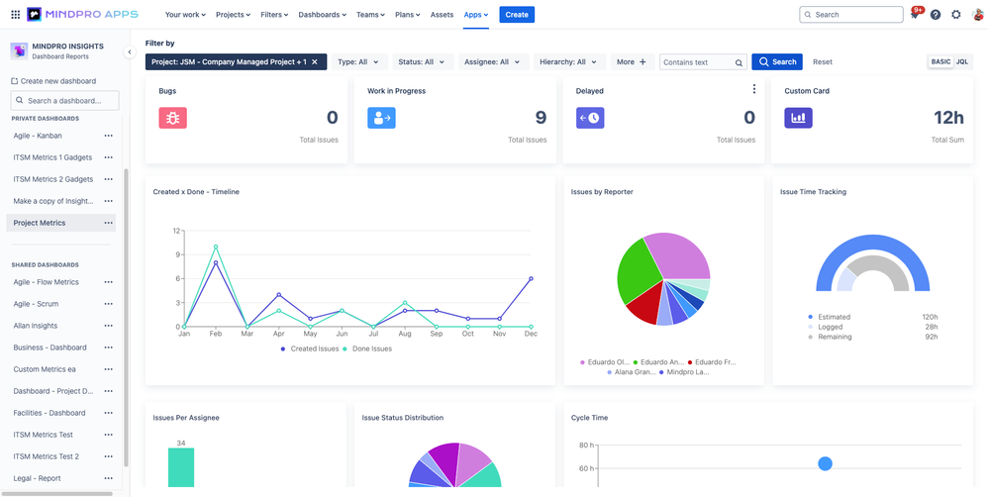The height and width of the screenshot is (497, 988).
Task: Open options for Legal - Report dashboard
Action: [x=108, y=478]
